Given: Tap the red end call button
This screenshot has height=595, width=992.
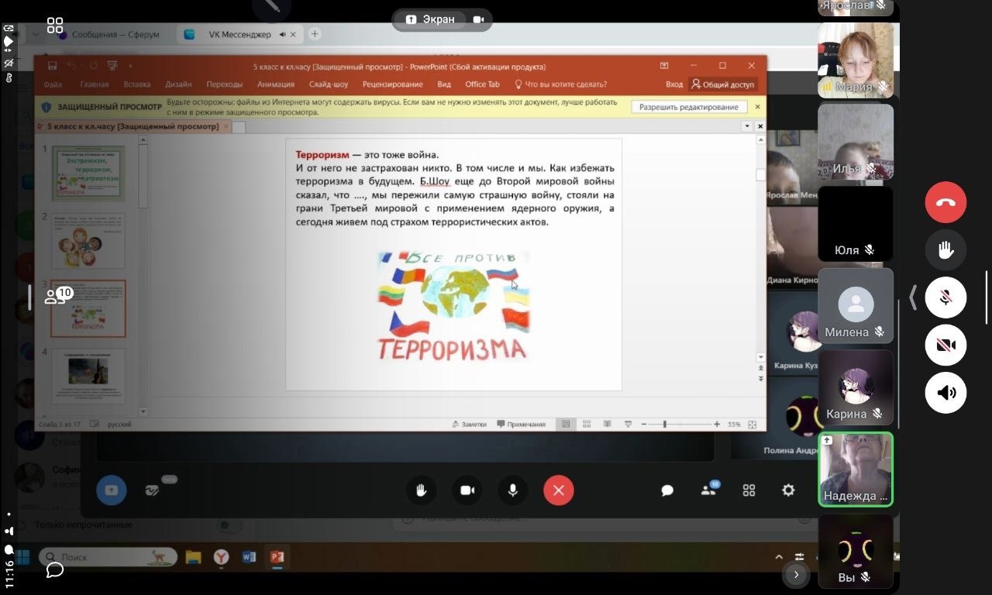Looking at the screenshot, I should click(x=945, y=202).
